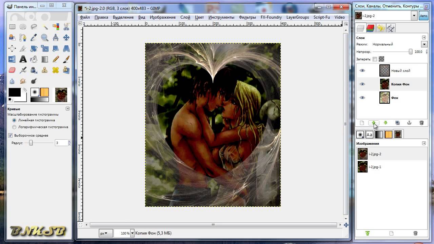Select the Heal bandage tool
Viewport: 434px width, 244px height.
pyautogui.click(x=56, y=70)
